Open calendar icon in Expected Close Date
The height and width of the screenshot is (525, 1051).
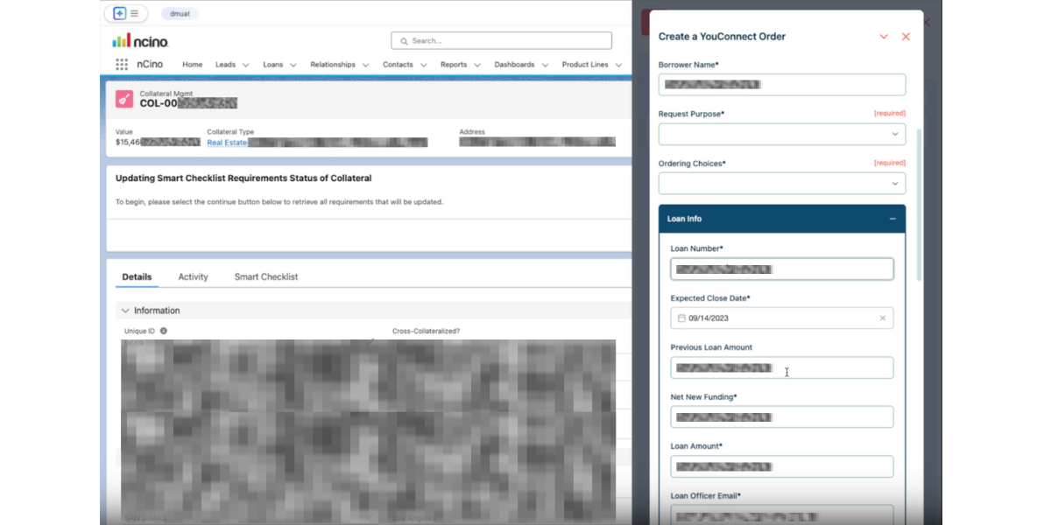(681, 318)
